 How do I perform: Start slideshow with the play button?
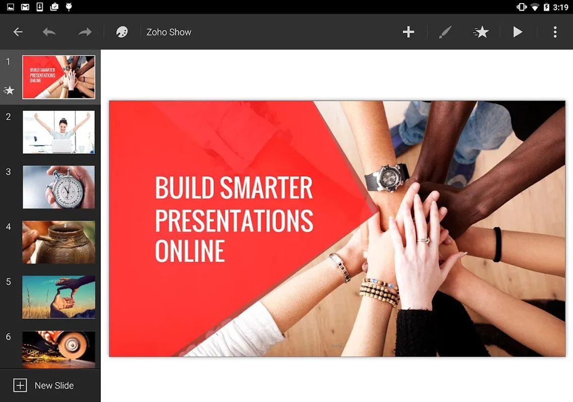(x=518, y=32)
